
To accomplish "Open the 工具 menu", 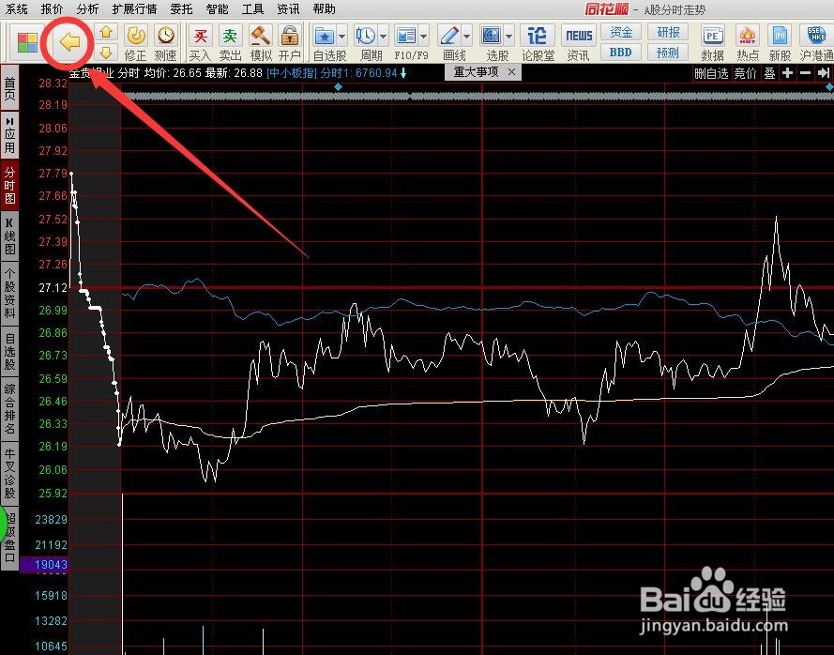I will [x=252, y=9].
